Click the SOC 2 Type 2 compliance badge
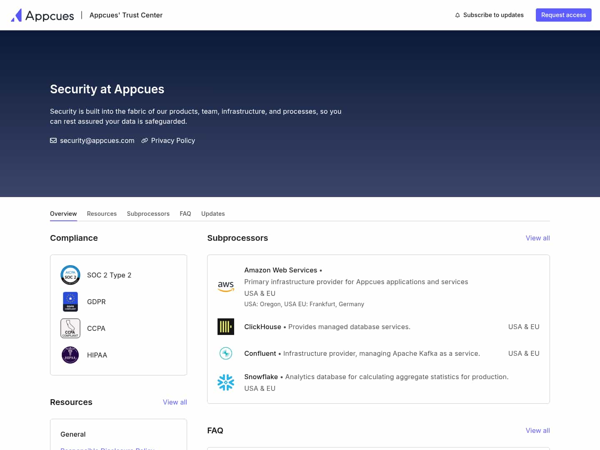 click(x=70, y=275)
